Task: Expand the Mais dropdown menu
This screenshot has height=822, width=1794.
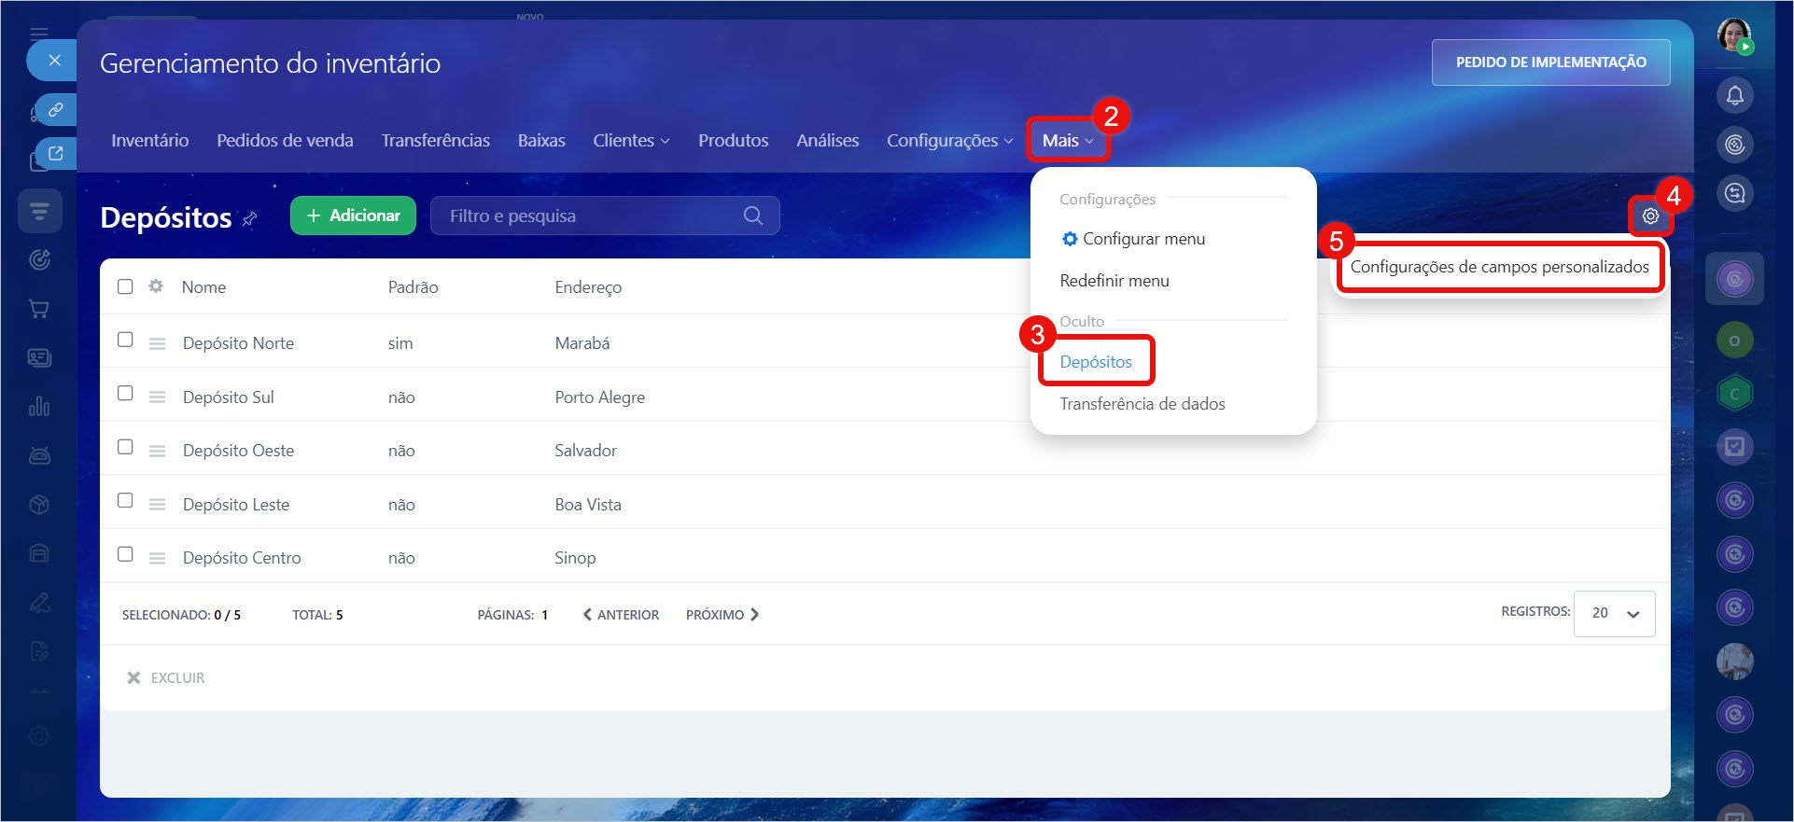Action: (x=1067, y=141)
